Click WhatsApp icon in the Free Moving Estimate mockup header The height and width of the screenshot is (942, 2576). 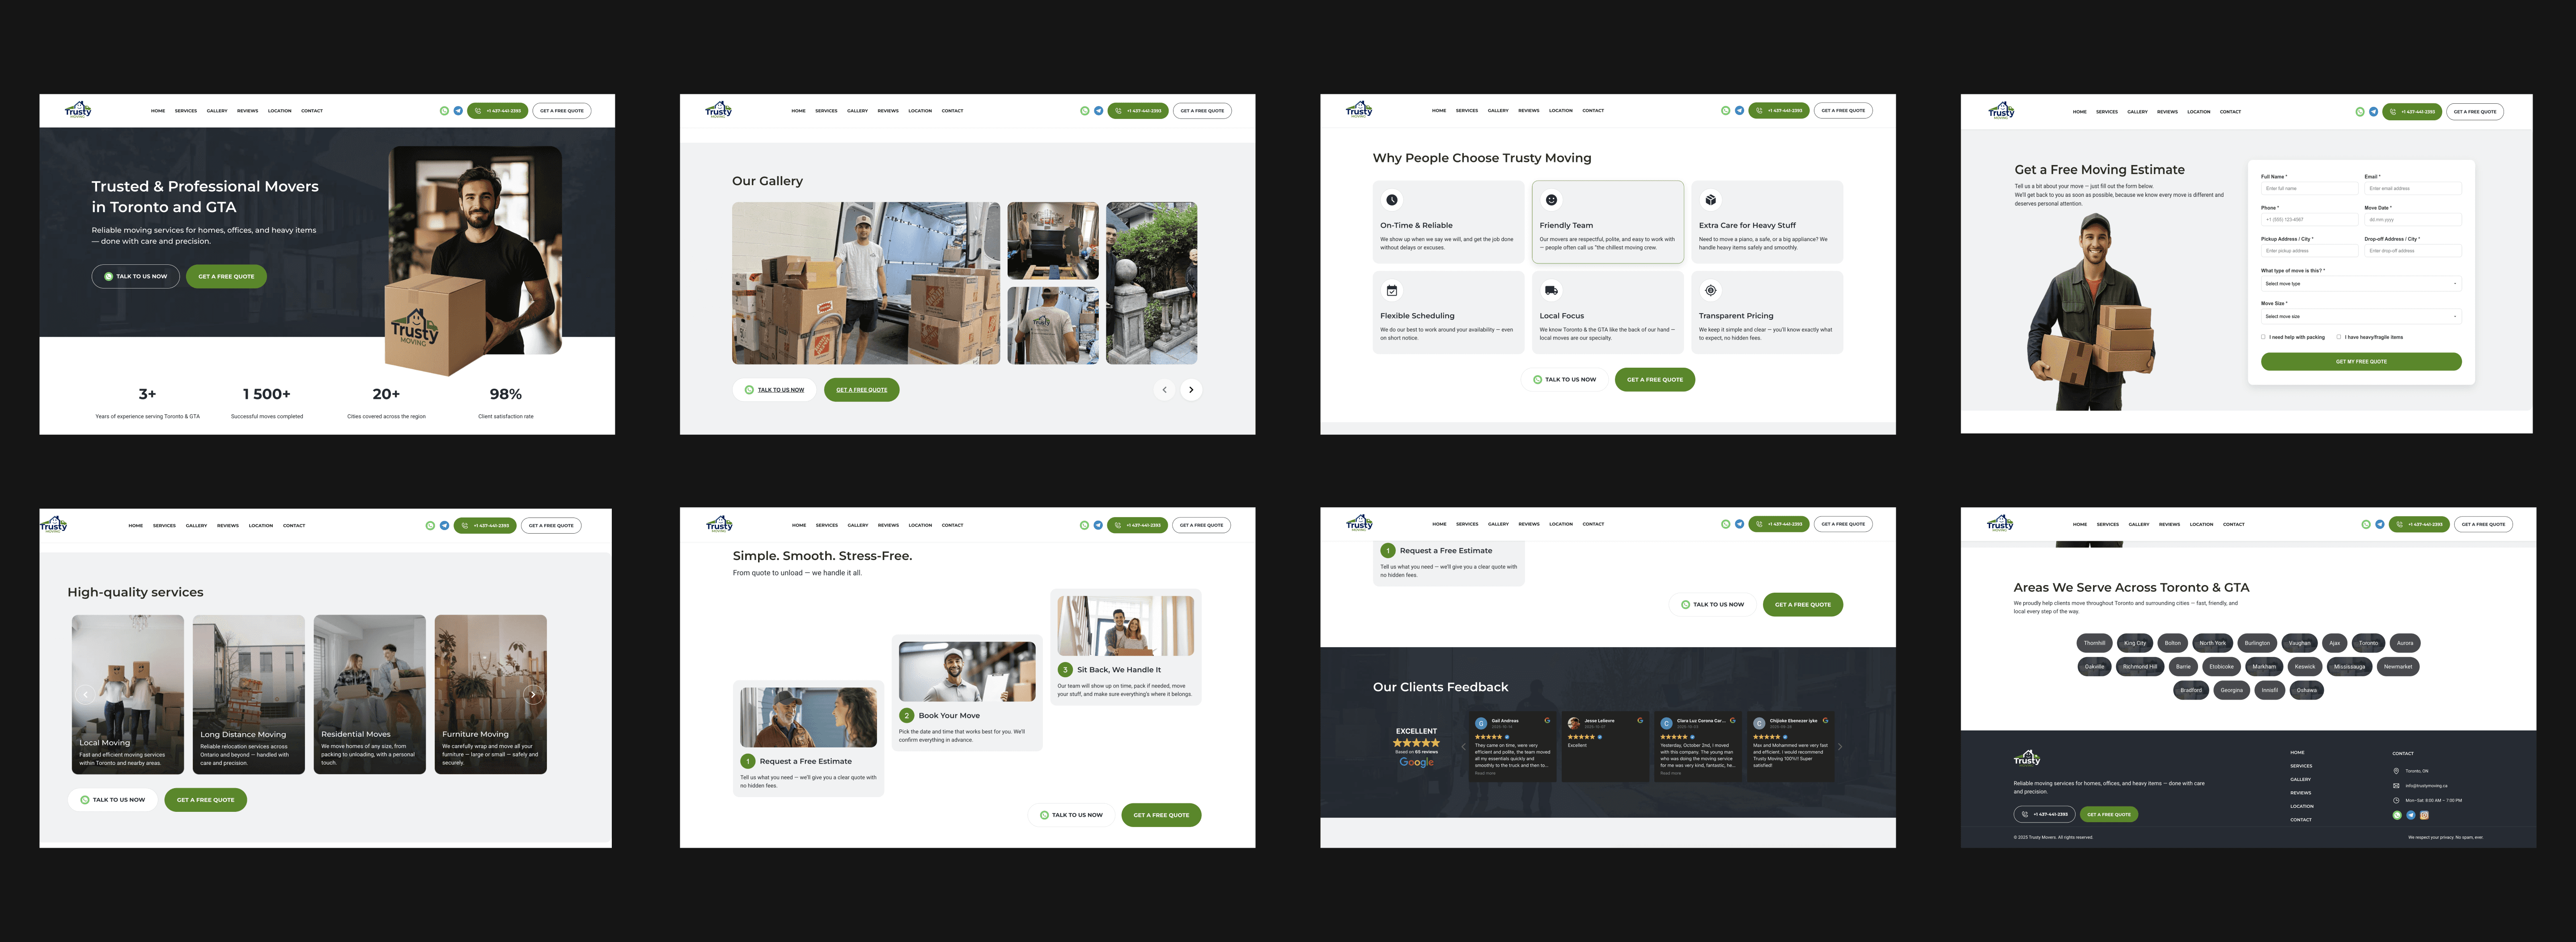point(2360,112)
